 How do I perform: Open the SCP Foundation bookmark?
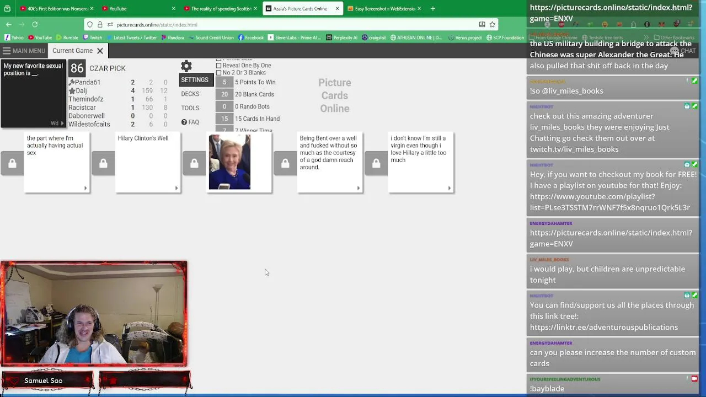coord(505,37)
